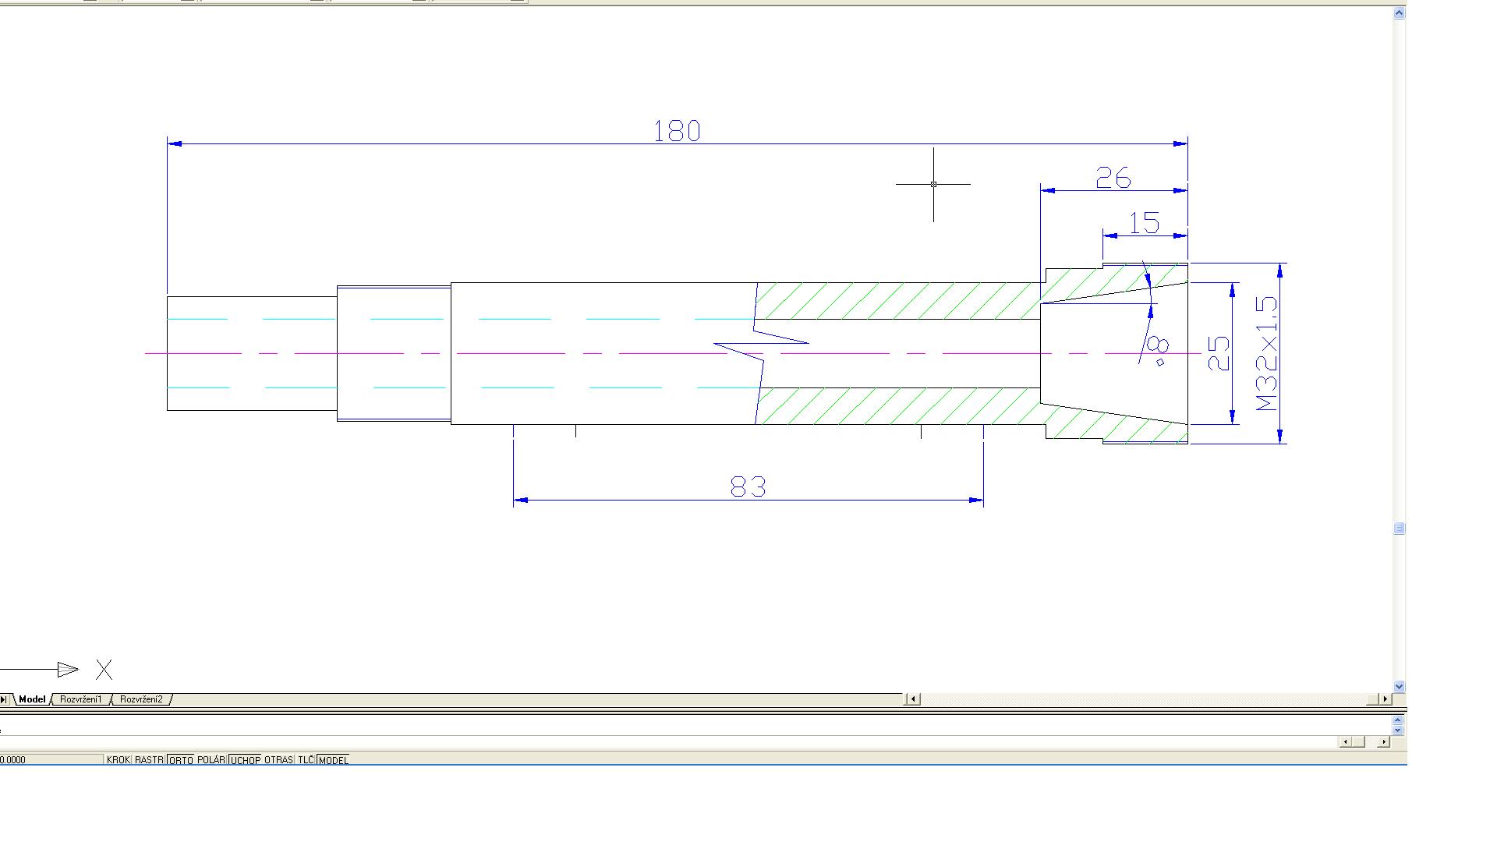Disable UCHOP object snap

coord(245,759)
